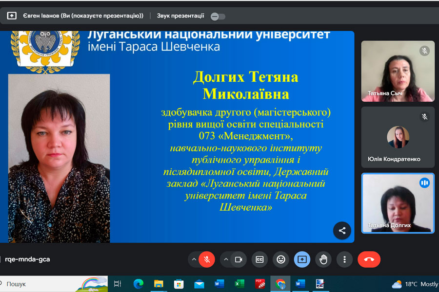Image resolution: width=439 pixels, height=292 pixels.
Task: Click the імені Тараса Шевченка subtitle
Action: [154, 47]
